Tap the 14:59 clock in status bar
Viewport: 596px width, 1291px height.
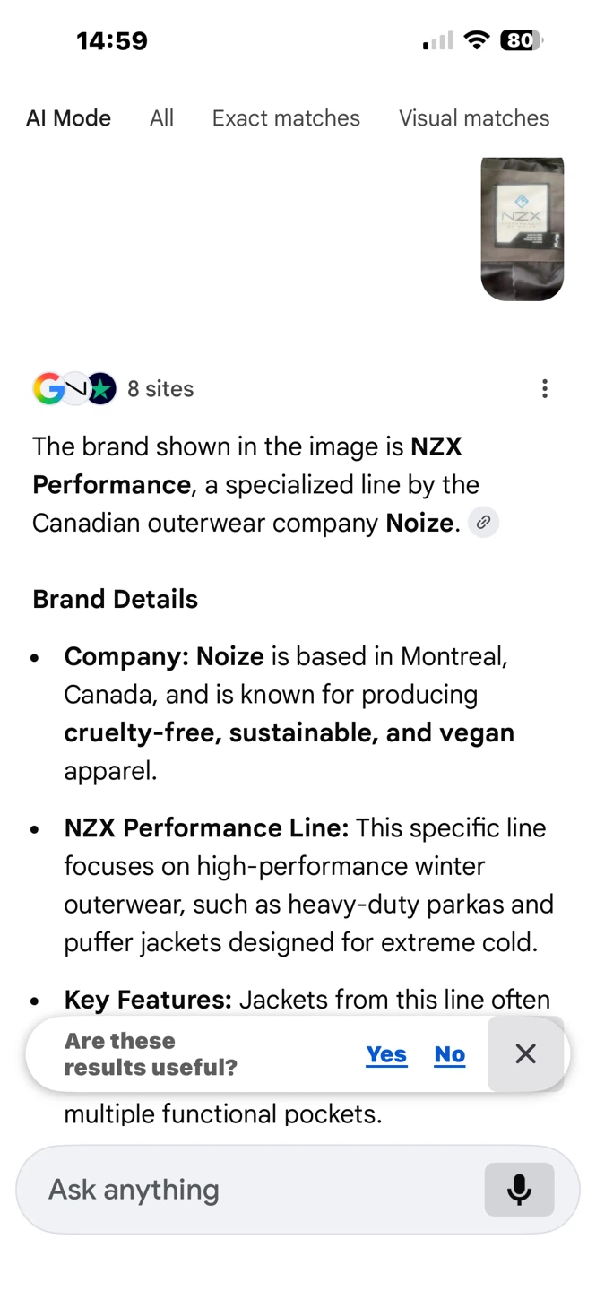tap(112, 40)
